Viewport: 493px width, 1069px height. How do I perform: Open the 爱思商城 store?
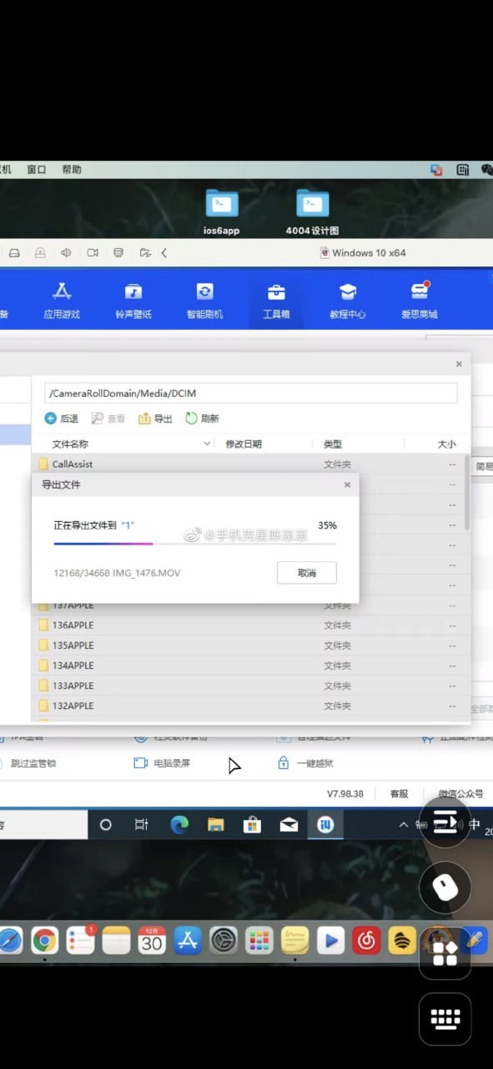pos(419,301)
